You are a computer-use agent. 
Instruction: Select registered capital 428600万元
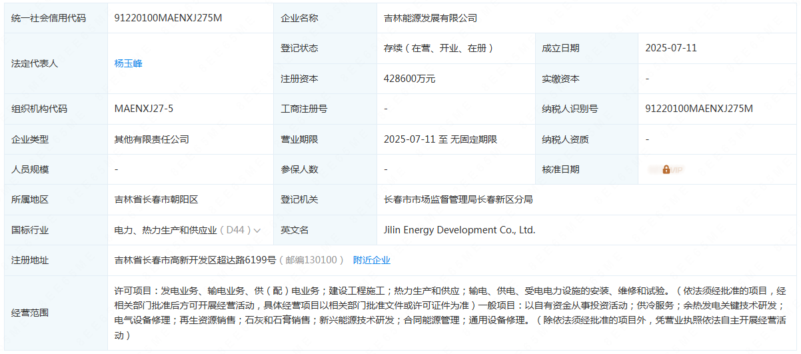pos(409,79)
